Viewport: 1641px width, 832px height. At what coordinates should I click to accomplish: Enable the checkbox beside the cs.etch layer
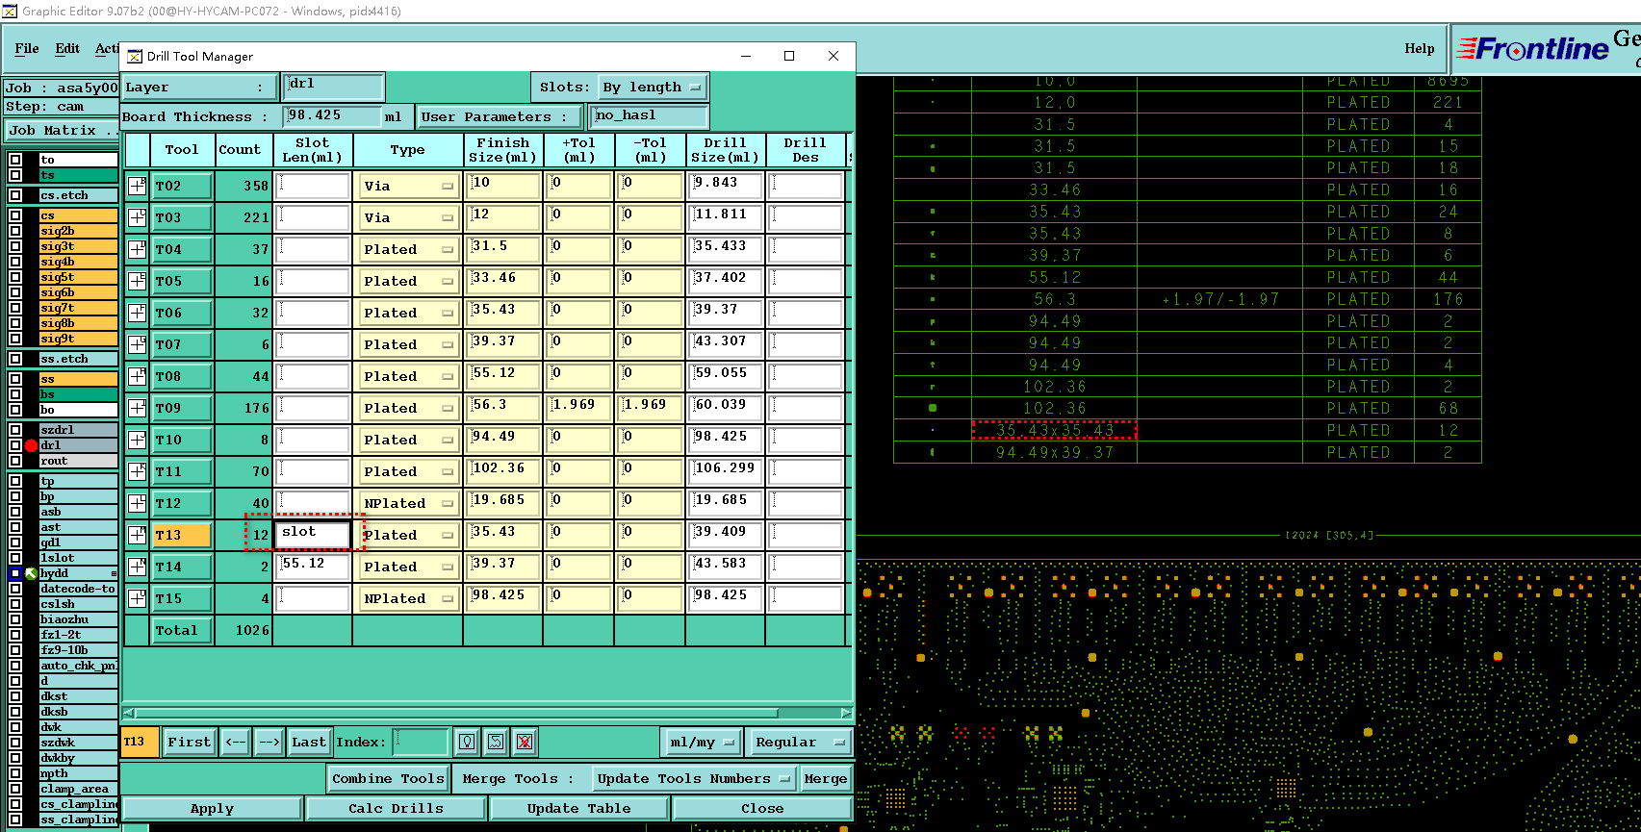coord(15,195)
